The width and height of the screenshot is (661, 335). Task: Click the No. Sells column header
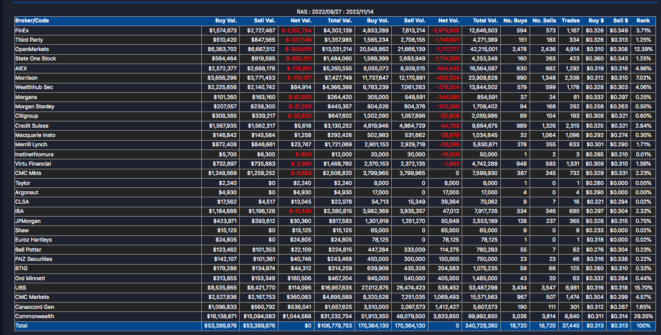coord(544,21)
